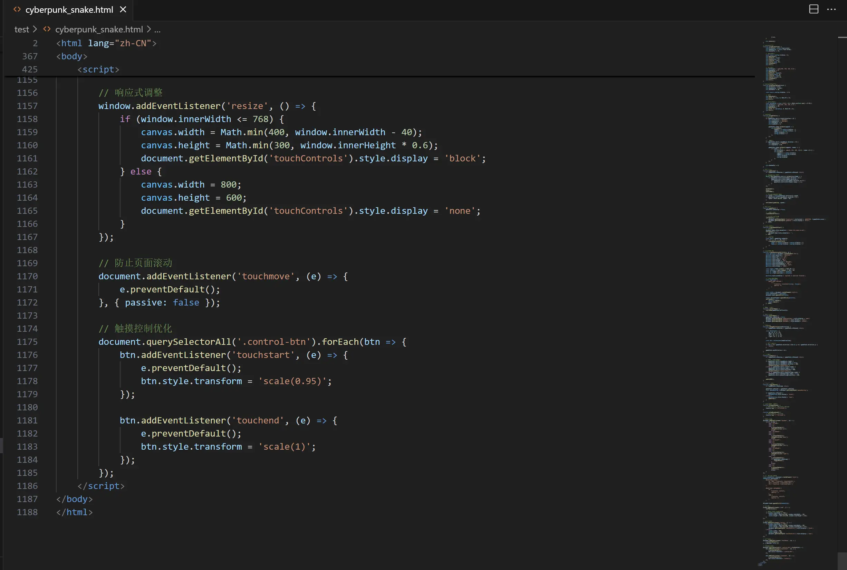Screen dimensions: 847x570
Task: Click line number 1170 in the gutter
Action: point(27,276)
